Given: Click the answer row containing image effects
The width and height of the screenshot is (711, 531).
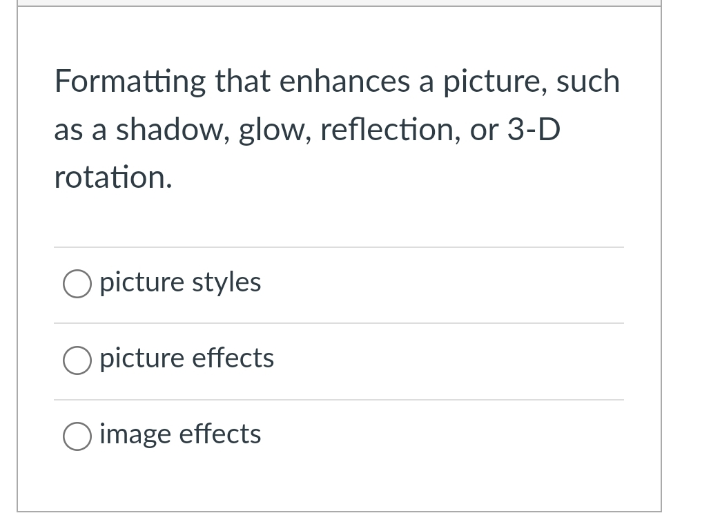Looking at the screenshot, I should click(x=338, y=436).
